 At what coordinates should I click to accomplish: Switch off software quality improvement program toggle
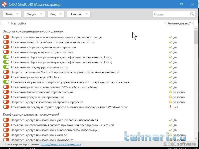coord(6,82)
